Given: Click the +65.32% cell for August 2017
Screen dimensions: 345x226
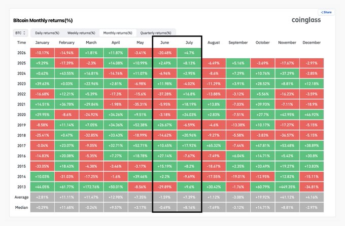Looking at the screenshot, I should pyautogui.click(x=214, y=145).
